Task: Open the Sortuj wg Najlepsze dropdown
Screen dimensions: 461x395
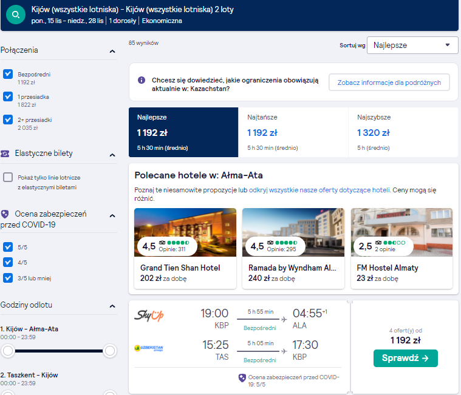Action: tap(412, 46)
